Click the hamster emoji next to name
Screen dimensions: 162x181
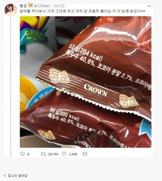pos(31,6)
